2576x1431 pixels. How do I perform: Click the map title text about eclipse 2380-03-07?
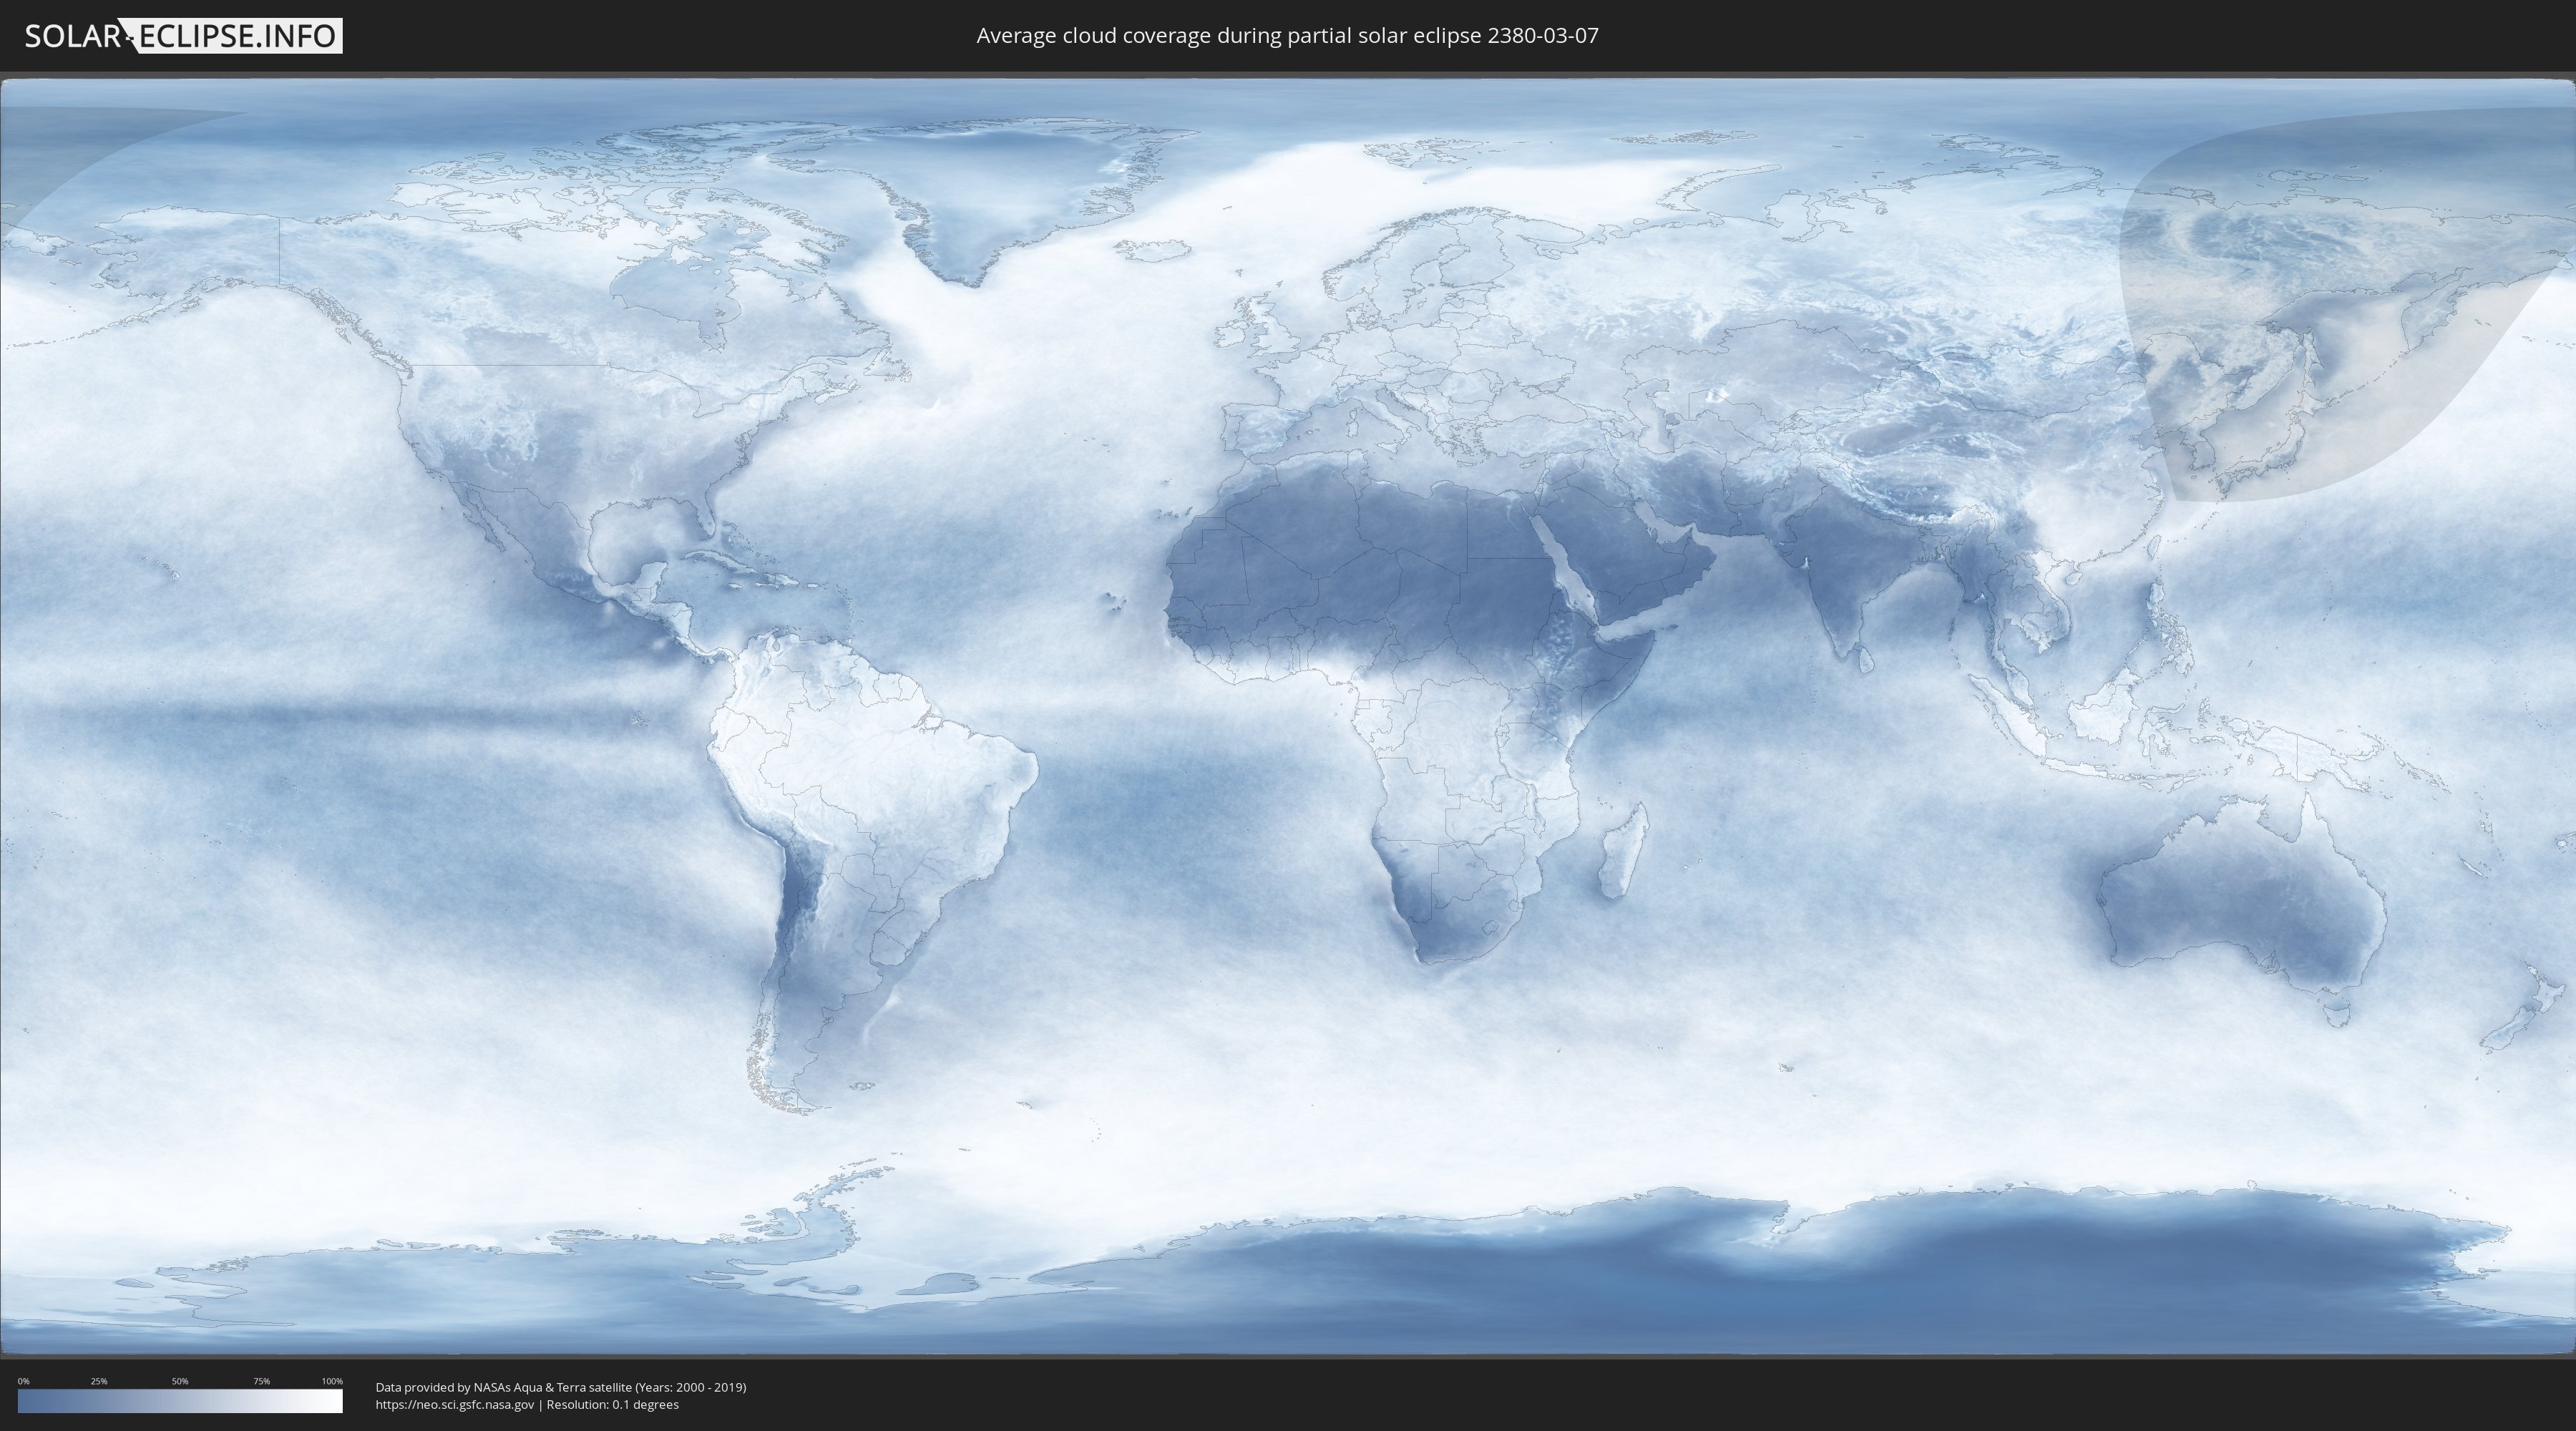click(1287, 36)
